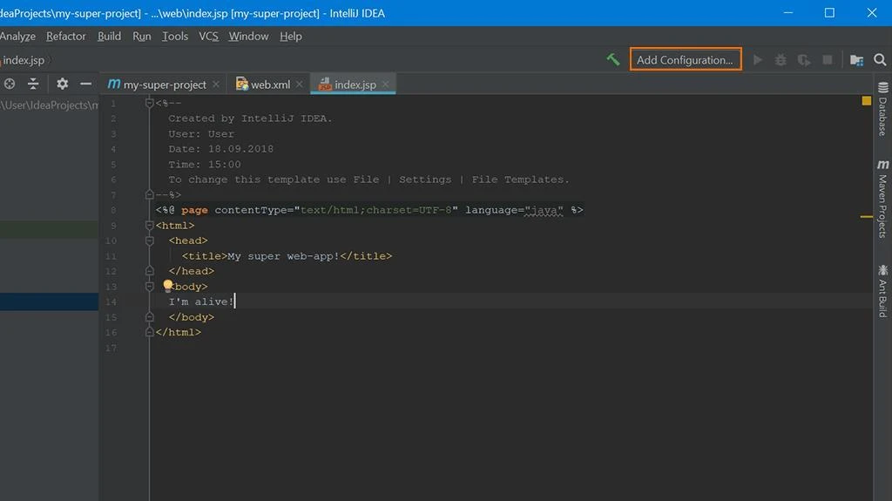
Task: Click the Scroll from Source target icon
Action: [x=10, y=85]
